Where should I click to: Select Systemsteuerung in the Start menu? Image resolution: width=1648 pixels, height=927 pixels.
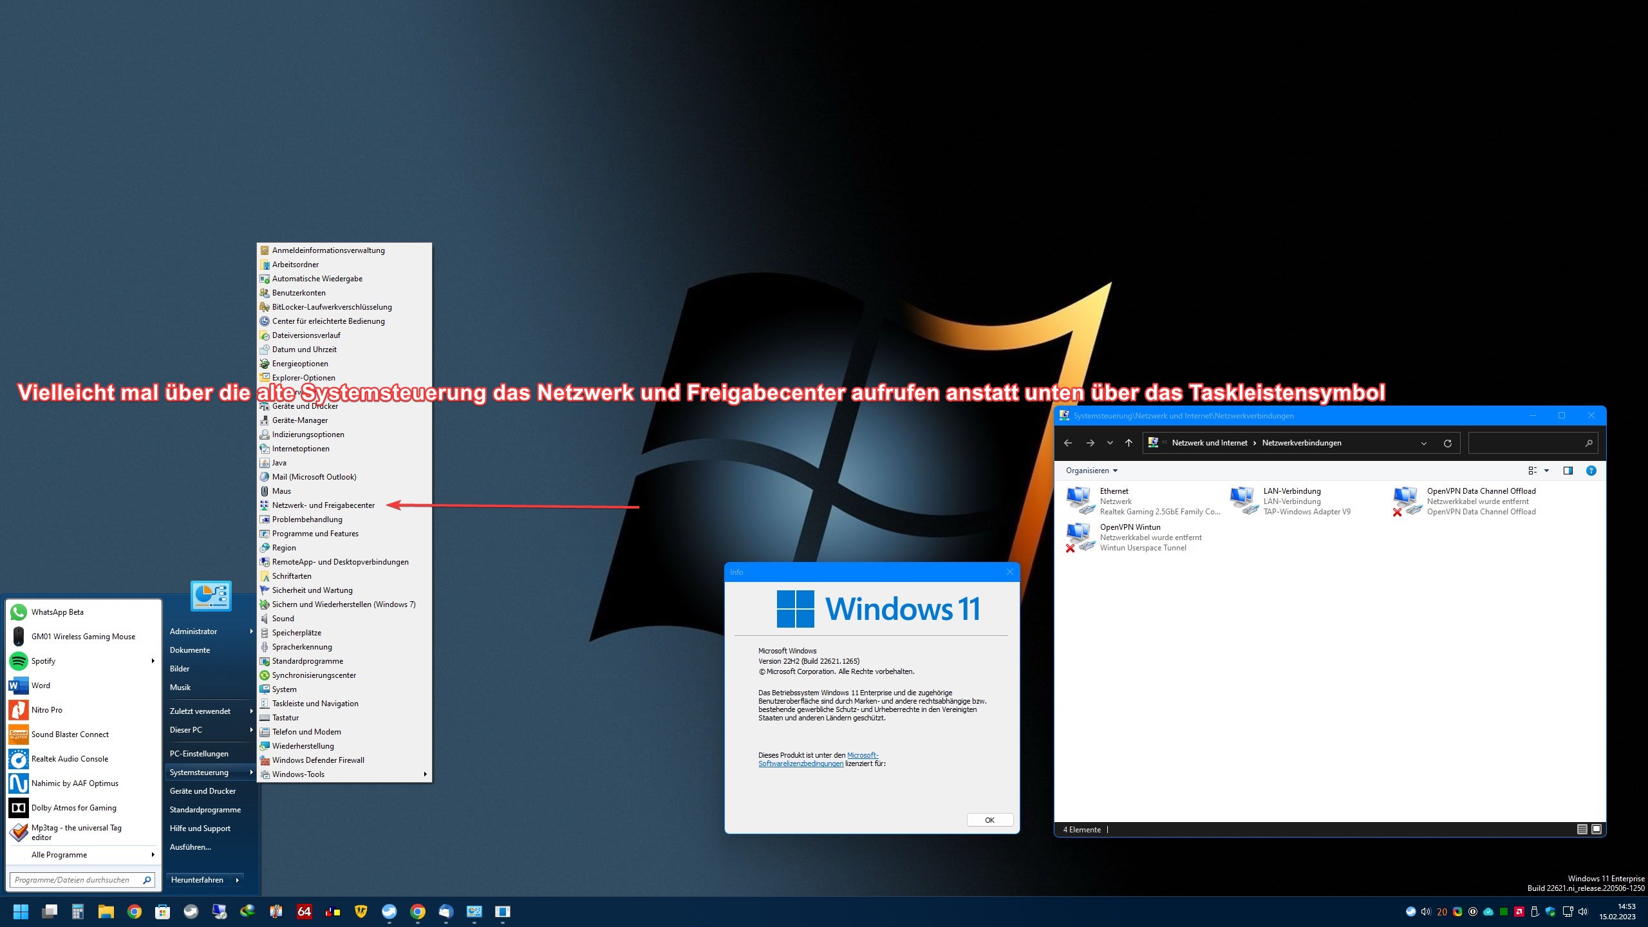click(x=211, y=772)
